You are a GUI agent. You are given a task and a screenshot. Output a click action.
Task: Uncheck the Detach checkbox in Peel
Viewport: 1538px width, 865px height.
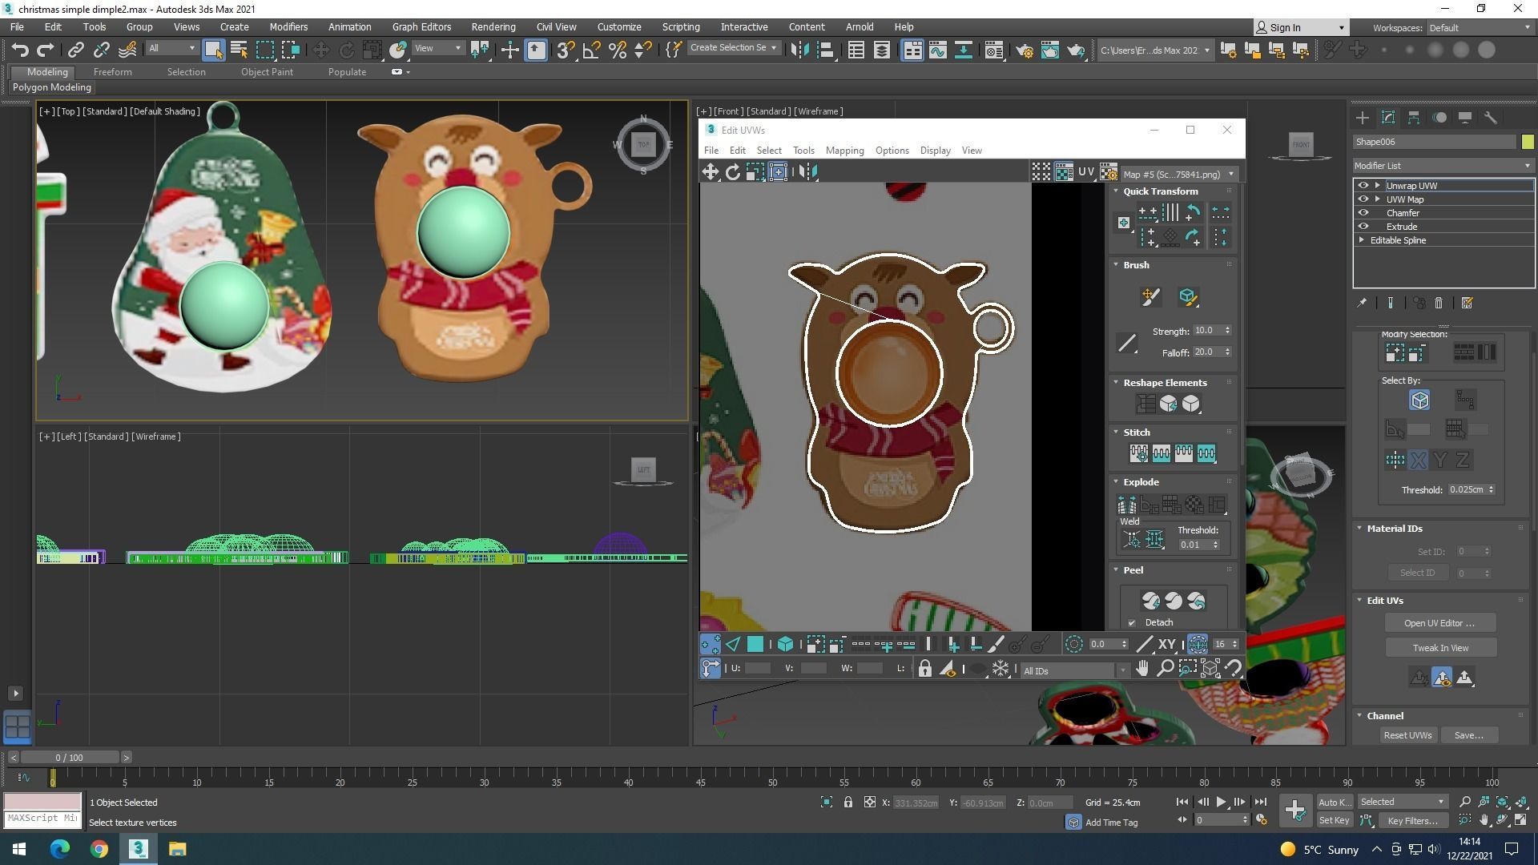(x=1132, y=623)
